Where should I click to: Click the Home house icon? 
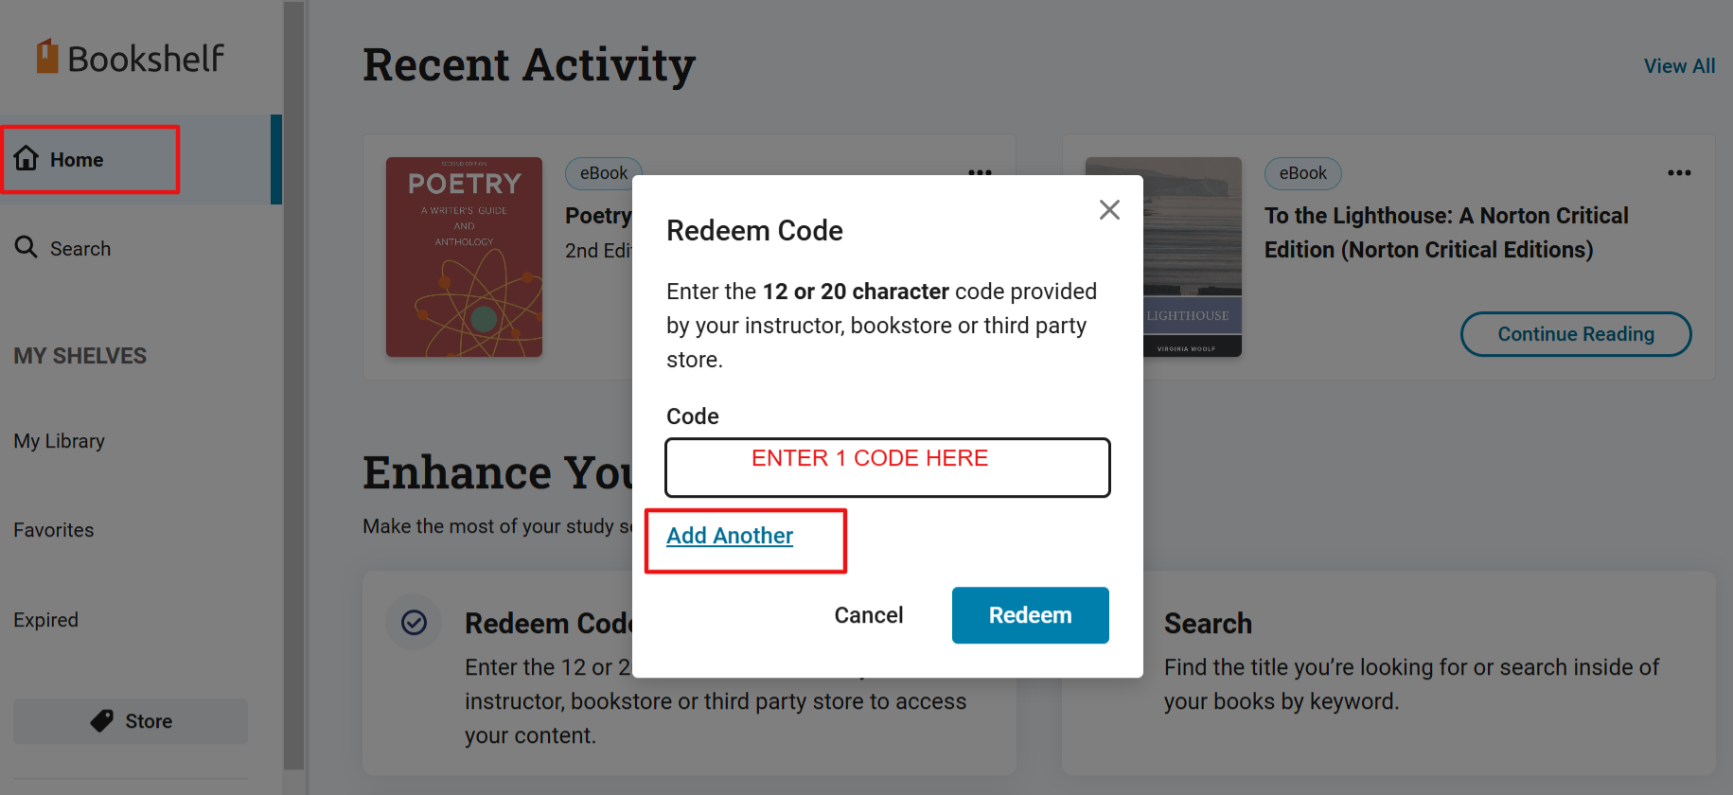27,158
